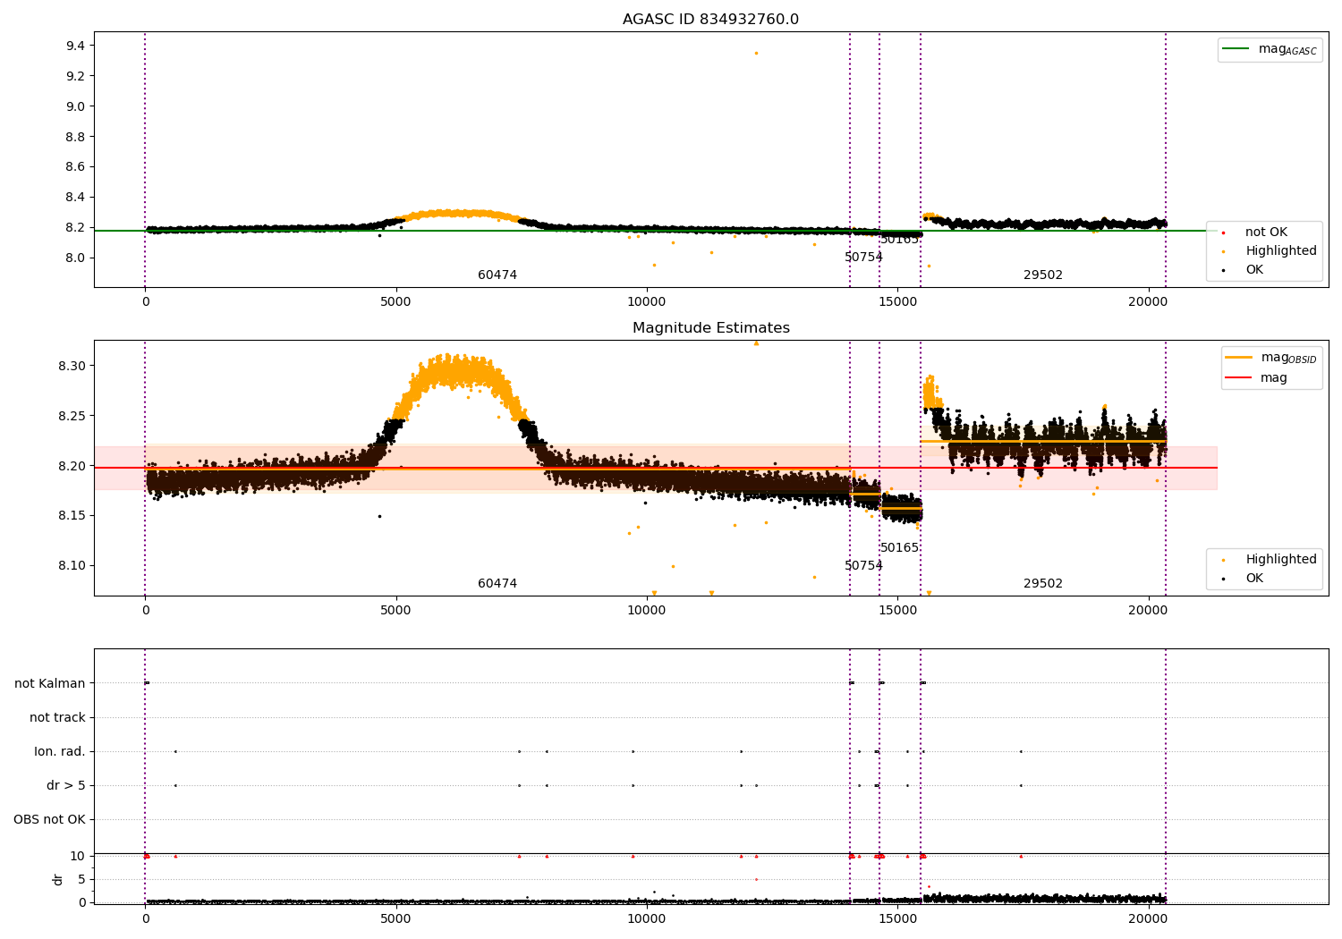Click the 'not track' axis label
This screenshot has height=939, width=1342.
57,717
